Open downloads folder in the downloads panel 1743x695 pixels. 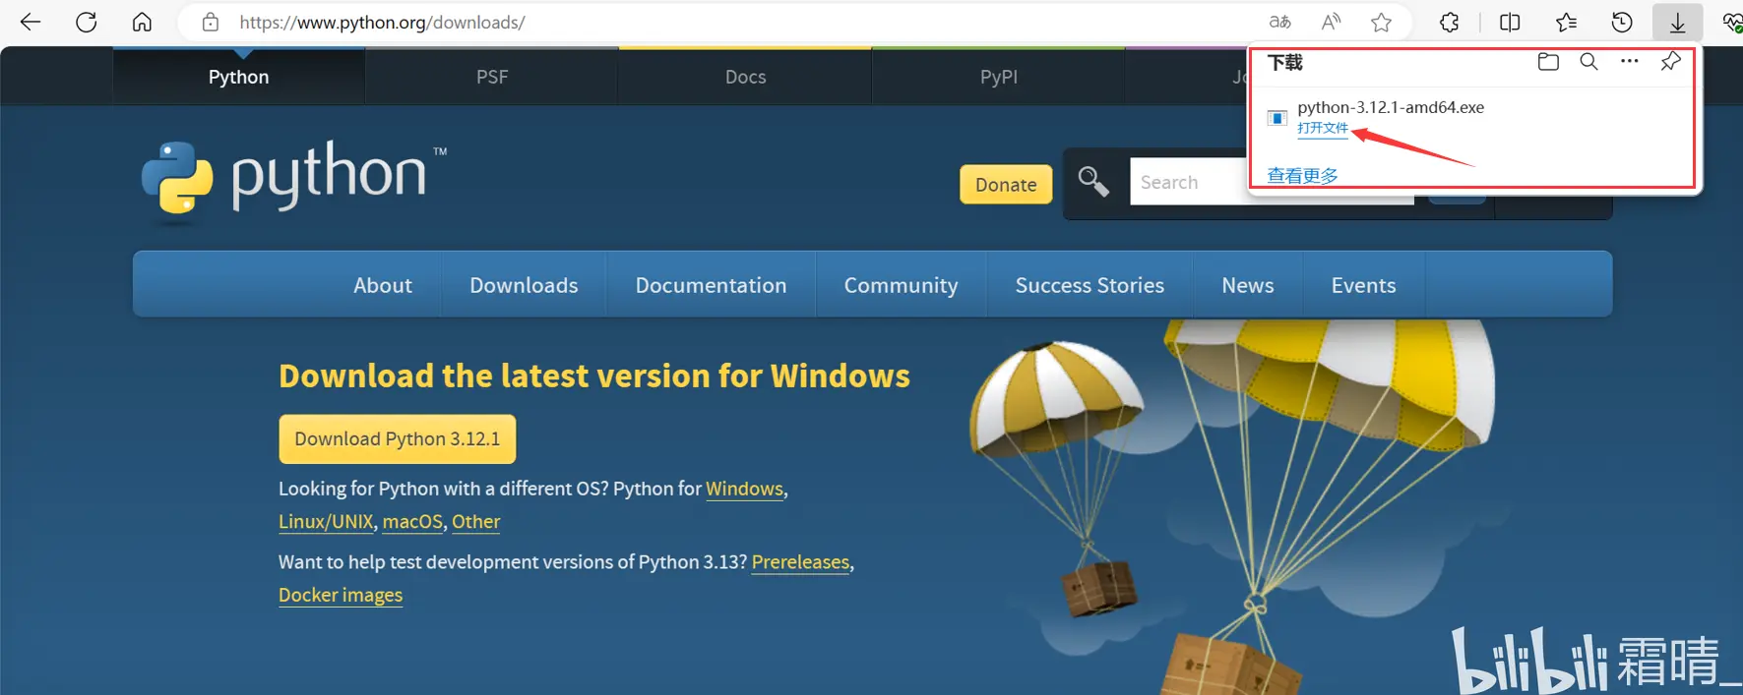[1548, 62]
